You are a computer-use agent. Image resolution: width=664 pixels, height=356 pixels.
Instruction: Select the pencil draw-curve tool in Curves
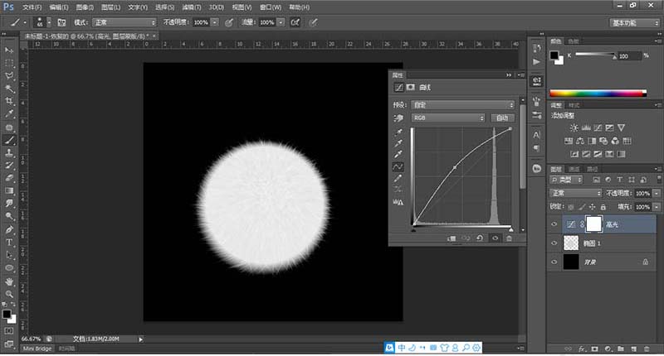point(398,179)
